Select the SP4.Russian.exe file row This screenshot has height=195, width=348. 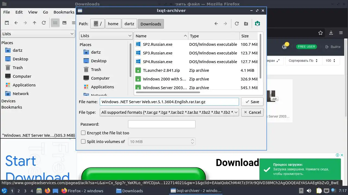point(196,62)
